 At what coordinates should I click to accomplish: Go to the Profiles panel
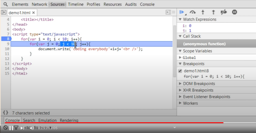coord(93,4)
